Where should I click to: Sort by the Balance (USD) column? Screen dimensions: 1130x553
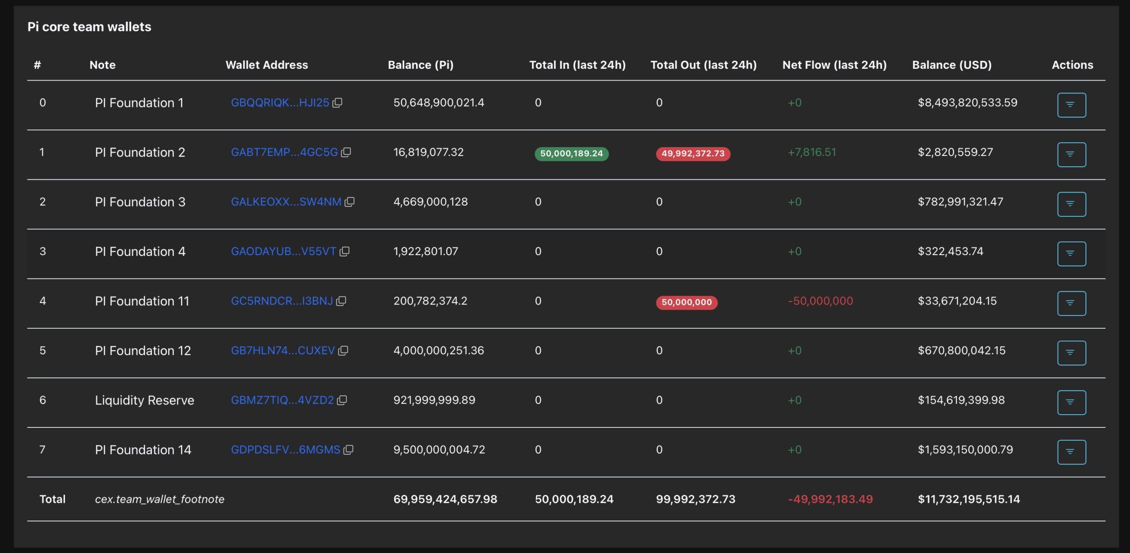(x=951, y=65)
